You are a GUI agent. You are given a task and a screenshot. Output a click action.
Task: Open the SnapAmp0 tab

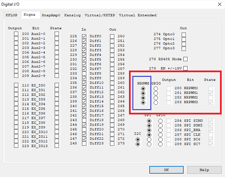click(x=51, y=15)
